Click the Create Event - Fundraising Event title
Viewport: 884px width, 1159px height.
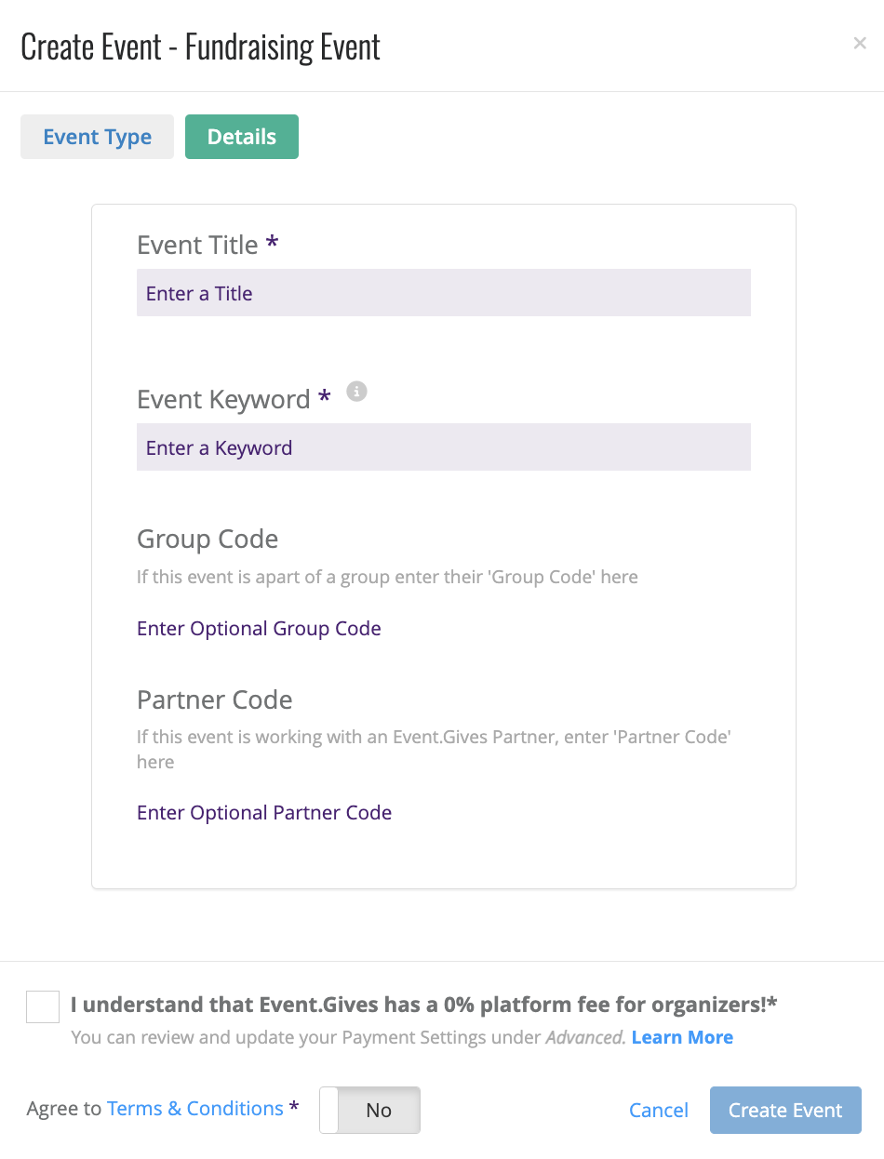tap(201, 47)
